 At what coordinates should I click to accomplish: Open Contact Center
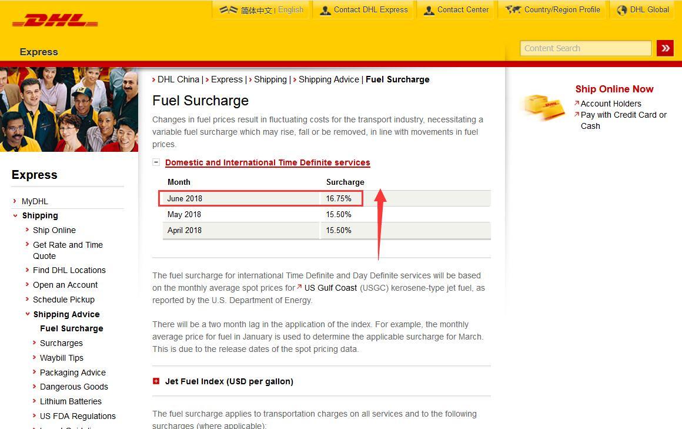tap(463, 9)
